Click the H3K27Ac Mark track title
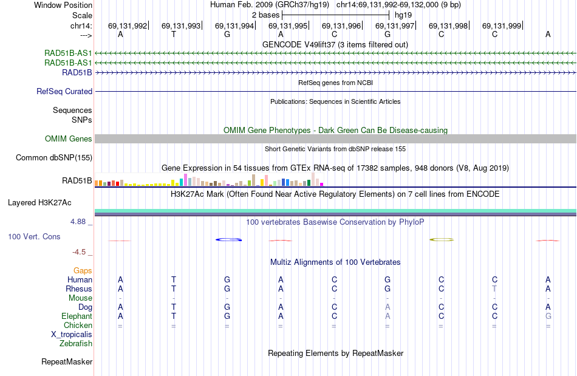Viewport: 577px width, 376px height. click(x=335, y=194)
